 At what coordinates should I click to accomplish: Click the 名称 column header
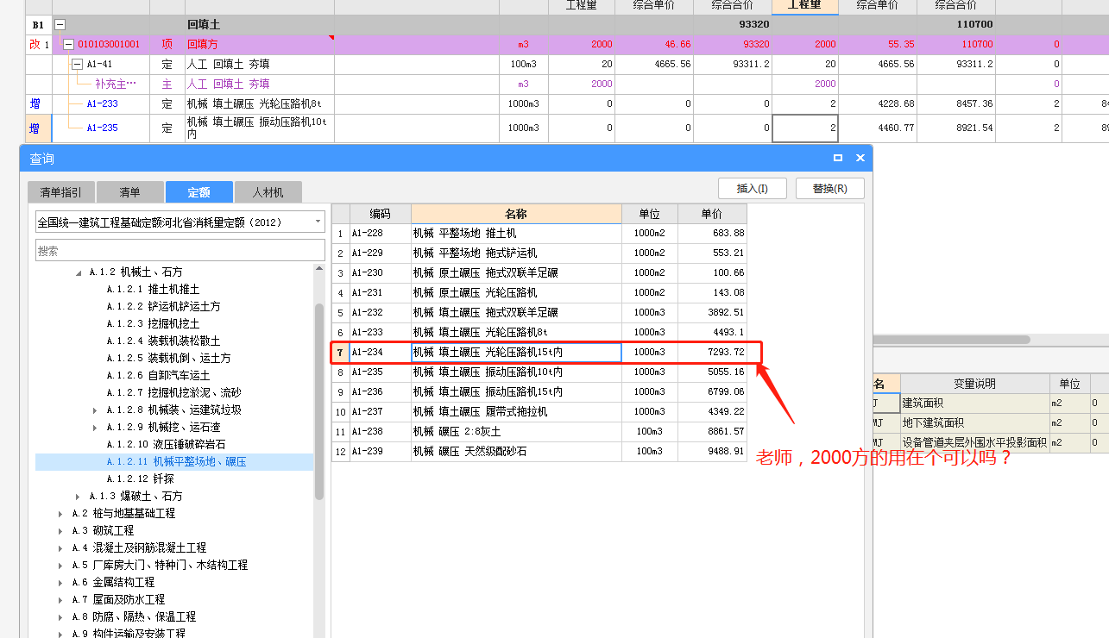pos(516,214)
